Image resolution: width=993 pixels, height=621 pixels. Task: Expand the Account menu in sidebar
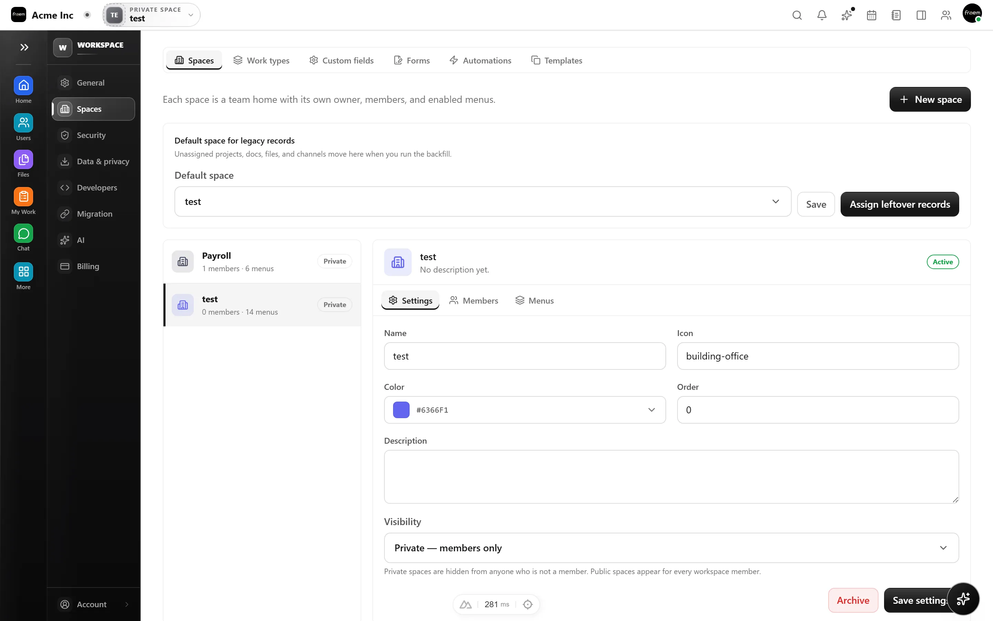(93, 604)
